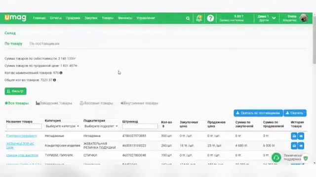Image resolution: width=316 pixels, height=177 pixels.
Task: Open Финансы menu item
Action: pos(125,18)
